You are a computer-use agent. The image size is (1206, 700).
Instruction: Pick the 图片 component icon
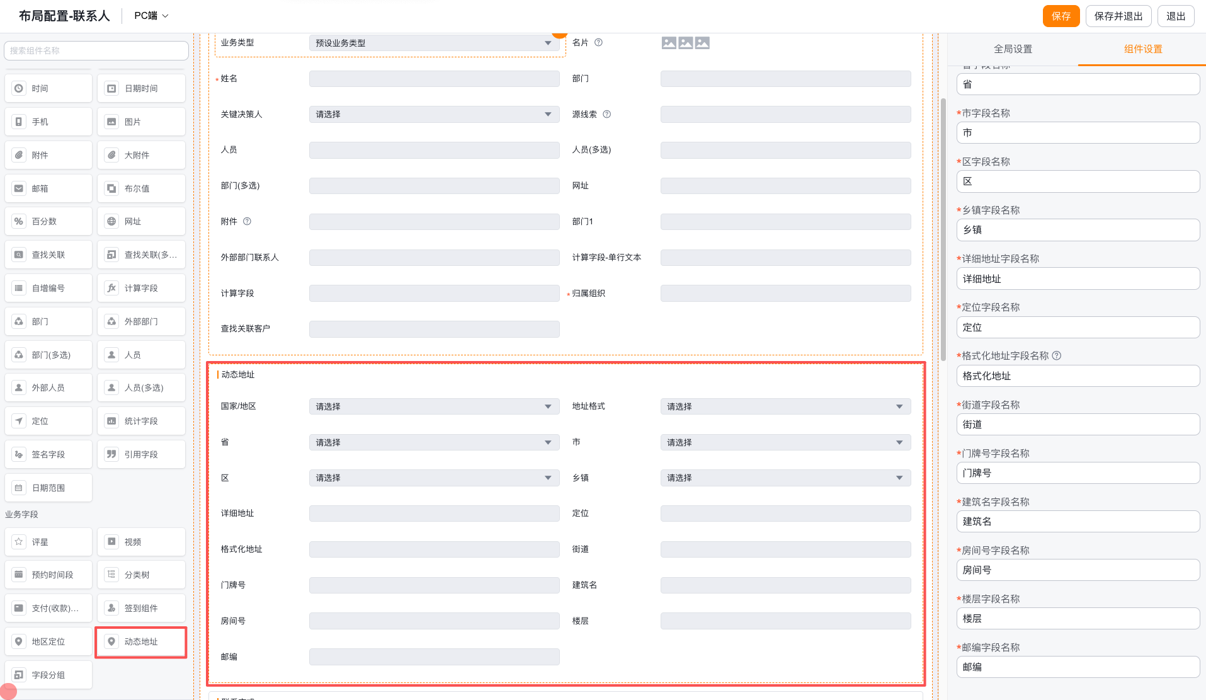[111, 122]
